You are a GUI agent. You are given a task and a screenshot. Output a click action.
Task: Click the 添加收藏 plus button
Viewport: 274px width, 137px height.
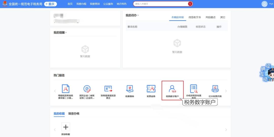66,127
